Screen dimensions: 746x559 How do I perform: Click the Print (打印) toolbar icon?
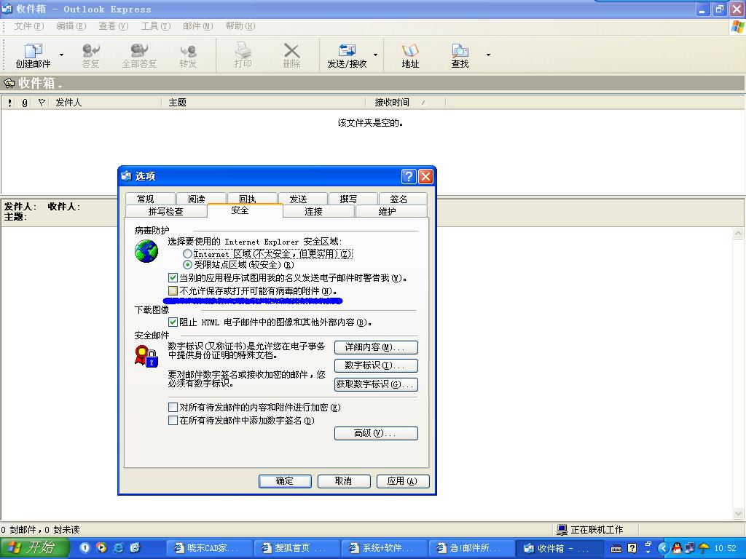243,55
